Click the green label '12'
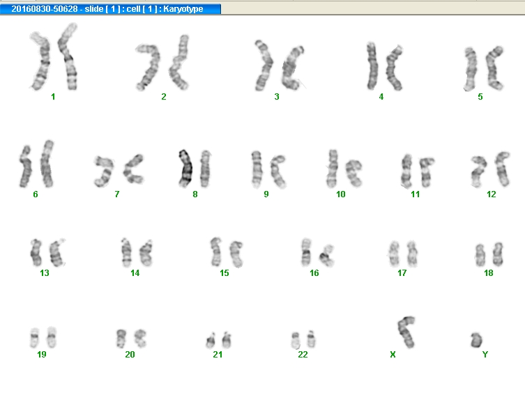 [x=491, y=194]
